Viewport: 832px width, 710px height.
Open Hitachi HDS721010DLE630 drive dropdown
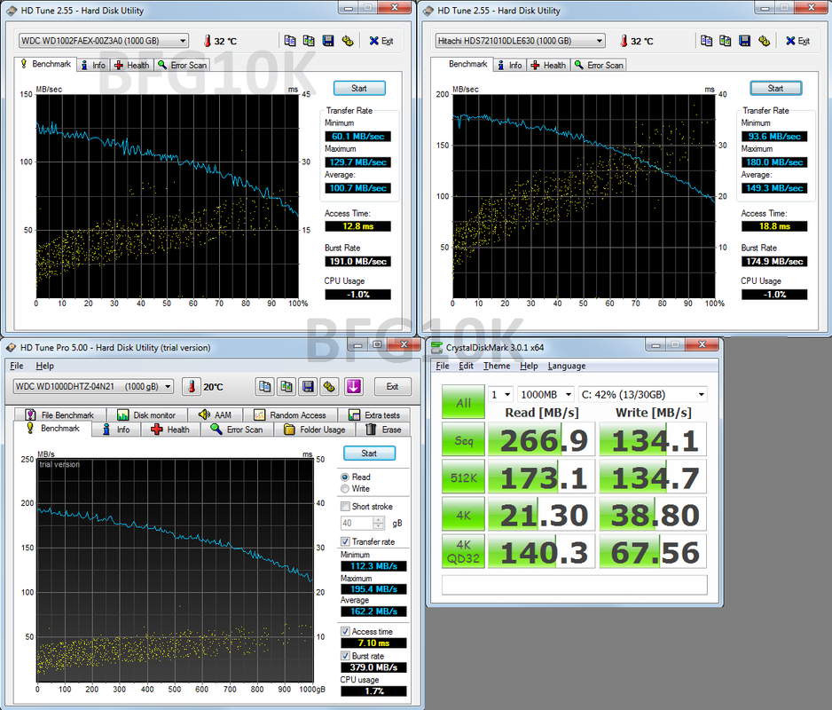click(520, 41)
